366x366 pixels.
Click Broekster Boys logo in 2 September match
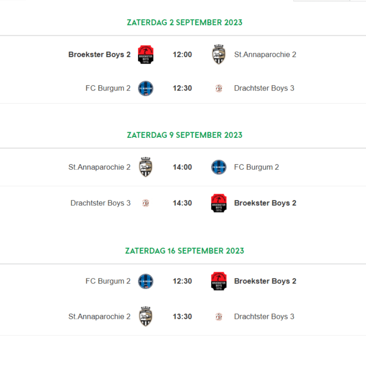146,55
